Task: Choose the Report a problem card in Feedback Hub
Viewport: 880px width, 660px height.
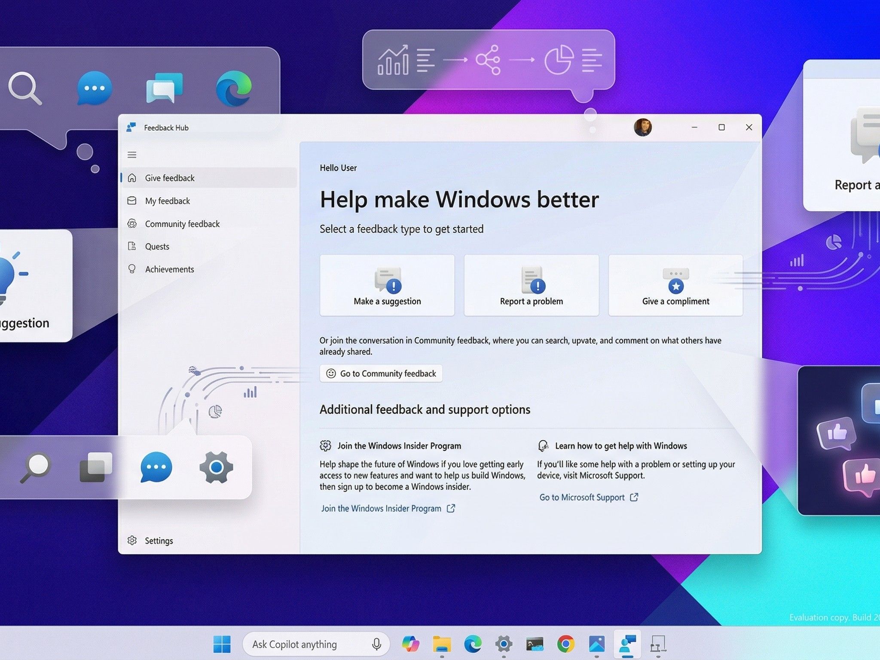Action: coord(532,285)
